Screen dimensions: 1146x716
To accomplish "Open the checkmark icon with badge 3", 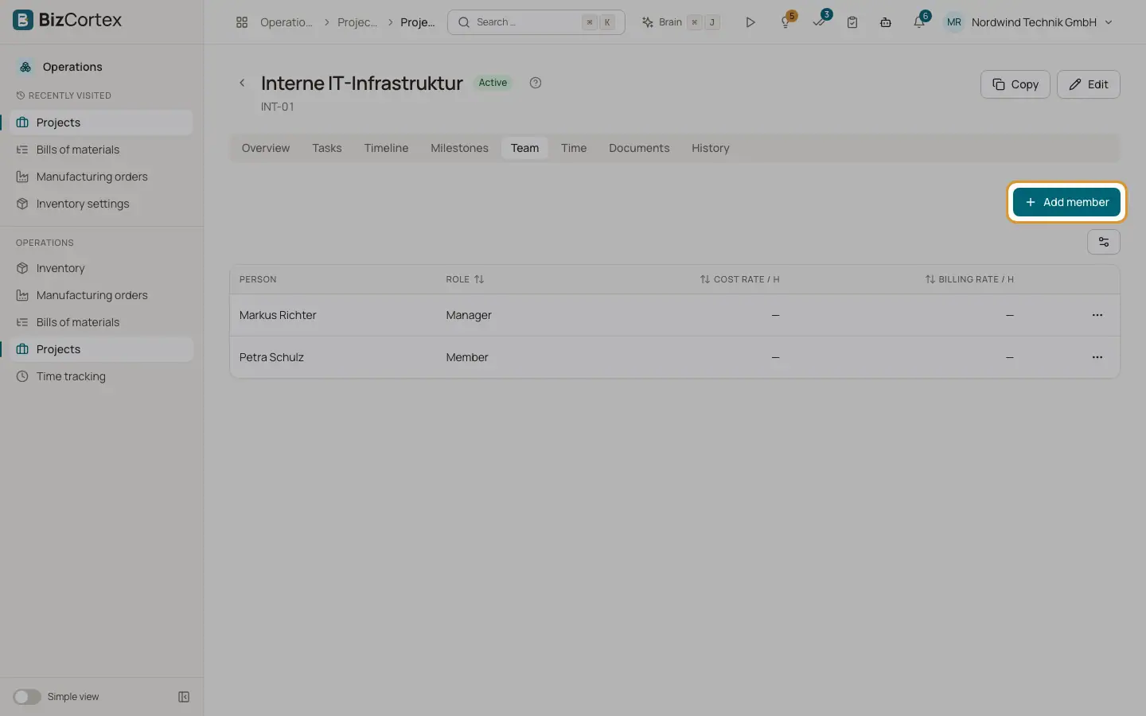I will point(820,21).
